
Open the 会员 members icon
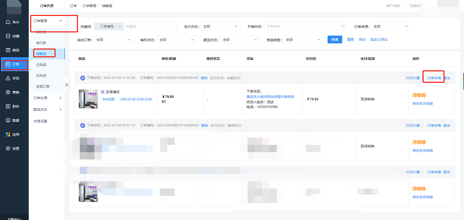click(8, 78)
